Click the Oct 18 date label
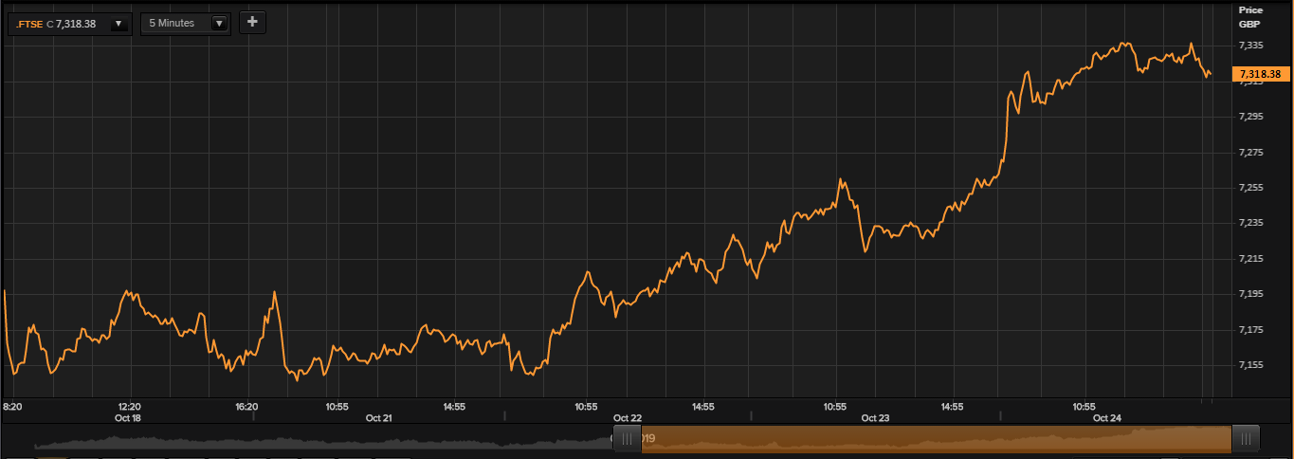 pos(128,418)
